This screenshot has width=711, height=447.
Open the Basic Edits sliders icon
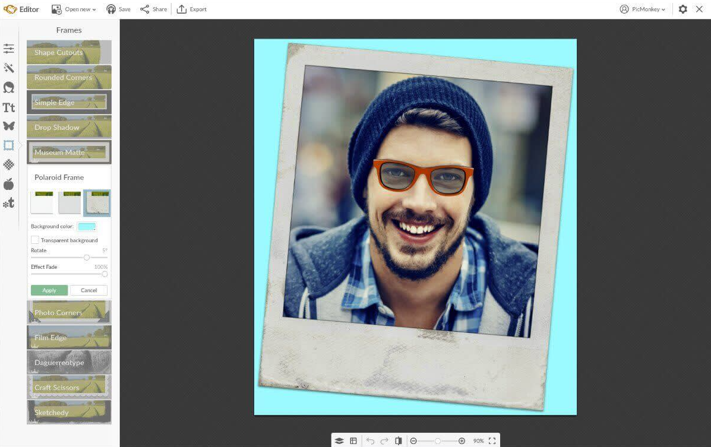coord(9,49)
